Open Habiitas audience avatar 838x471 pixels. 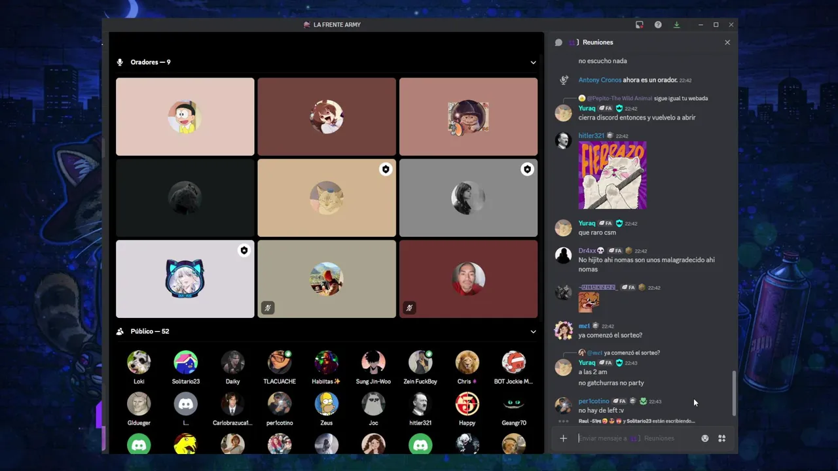[x=327, y=362]
